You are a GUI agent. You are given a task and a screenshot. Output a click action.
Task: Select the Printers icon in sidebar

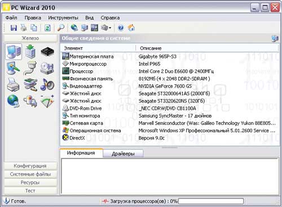(13, 85)
